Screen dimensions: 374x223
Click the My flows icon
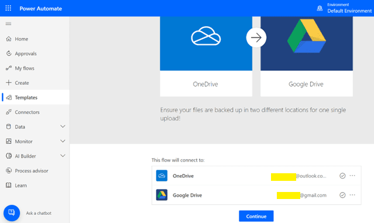point(9,68)
